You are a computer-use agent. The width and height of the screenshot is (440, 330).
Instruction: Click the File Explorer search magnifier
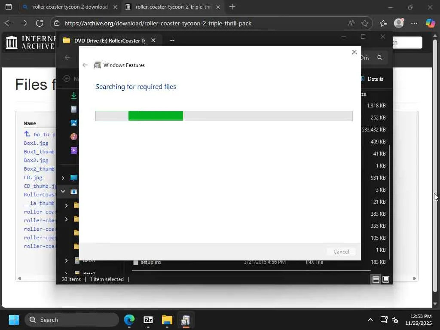(x=380, y=58)
